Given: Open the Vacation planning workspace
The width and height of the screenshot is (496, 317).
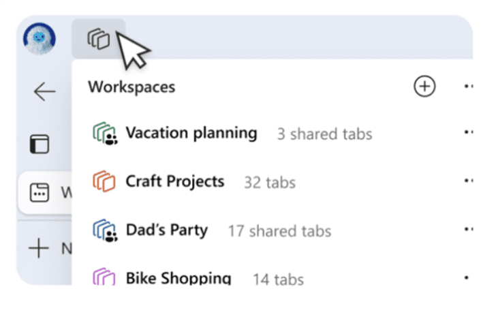Looking at the screenshot, I should coord(191,133).
